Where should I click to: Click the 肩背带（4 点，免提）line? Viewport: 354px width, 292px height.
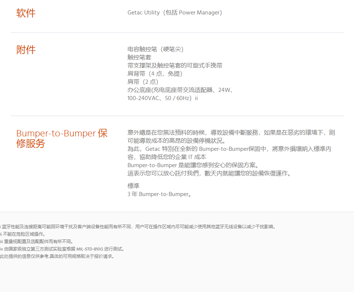155,74
